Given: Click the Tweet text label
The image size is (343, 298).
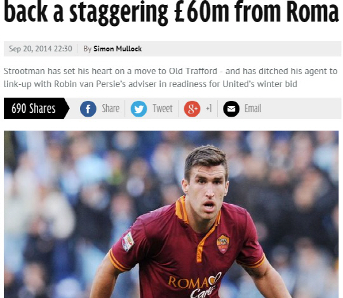Looking at the screenshot, I should (x=163, y=108).
